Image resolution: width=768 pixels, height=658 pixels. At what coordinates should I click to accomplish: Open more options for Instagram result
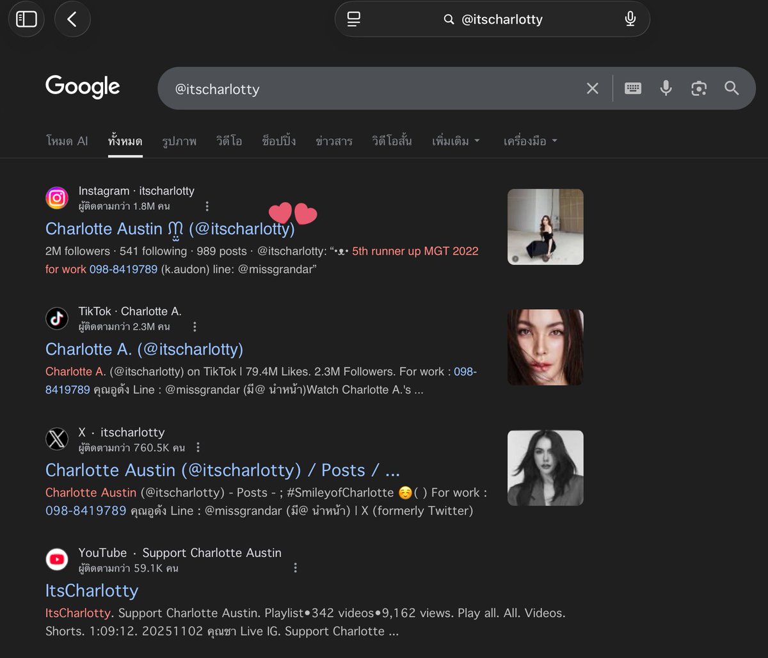coord(207,206)
